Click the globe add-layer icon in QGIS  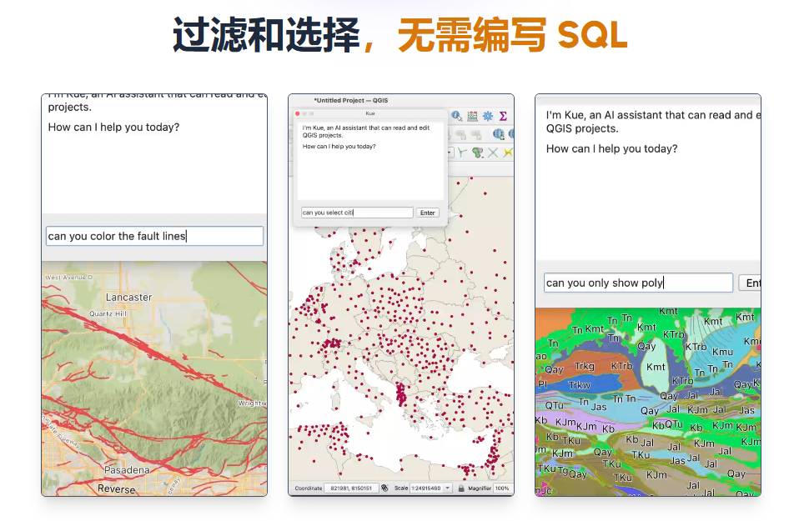pos(498,134)
